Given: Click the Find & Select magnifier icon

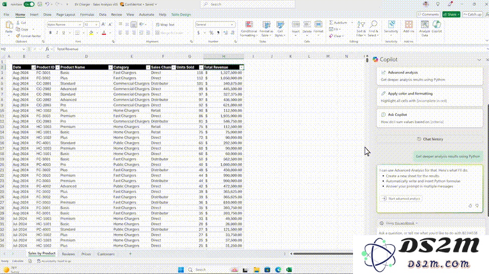Looking at the screenshot, I should click(x=373, y=25).
